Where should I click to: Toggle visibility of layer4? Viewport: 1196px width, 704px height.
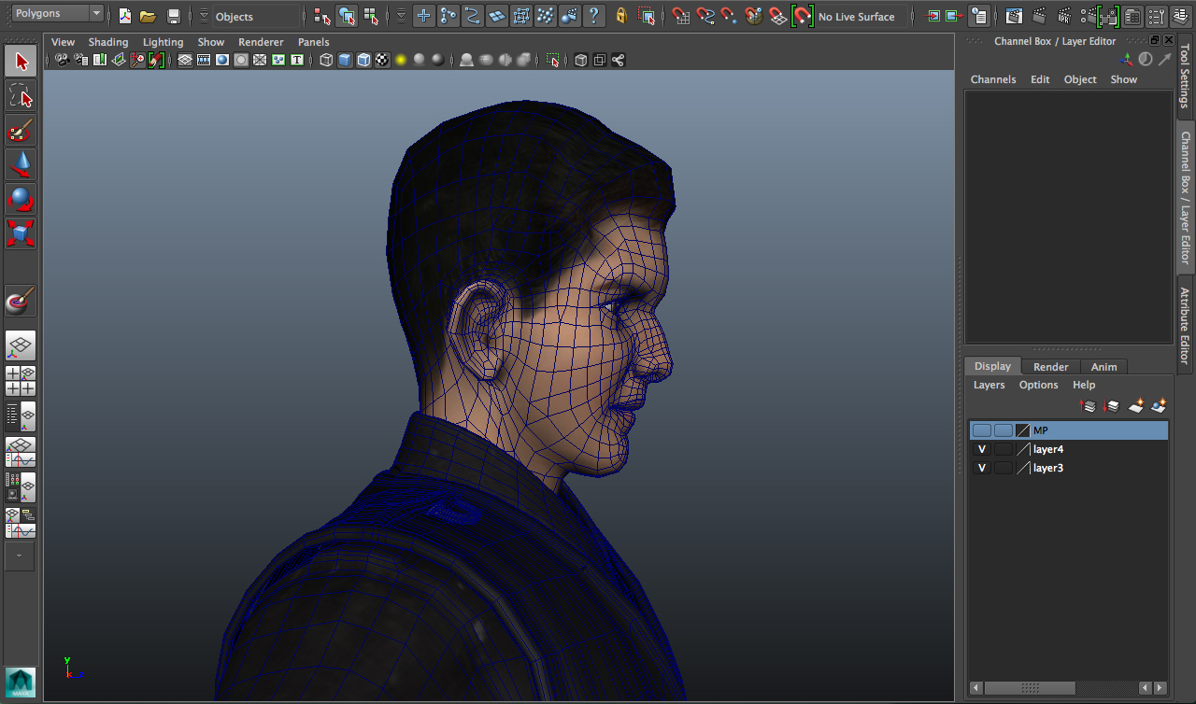point(981,449)
